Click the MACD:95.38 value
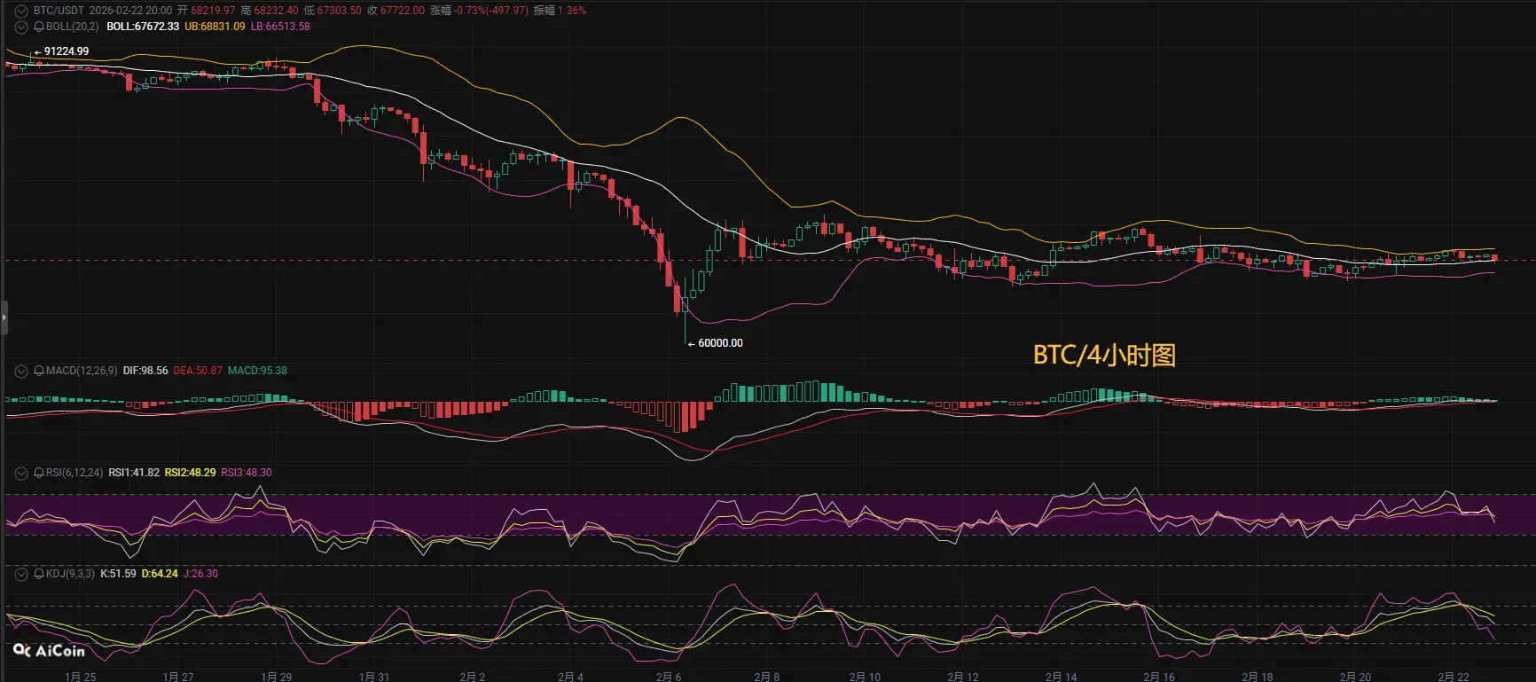Viewport: 1536px width, 682px height. pyautogui.click(x=257, y=371)
